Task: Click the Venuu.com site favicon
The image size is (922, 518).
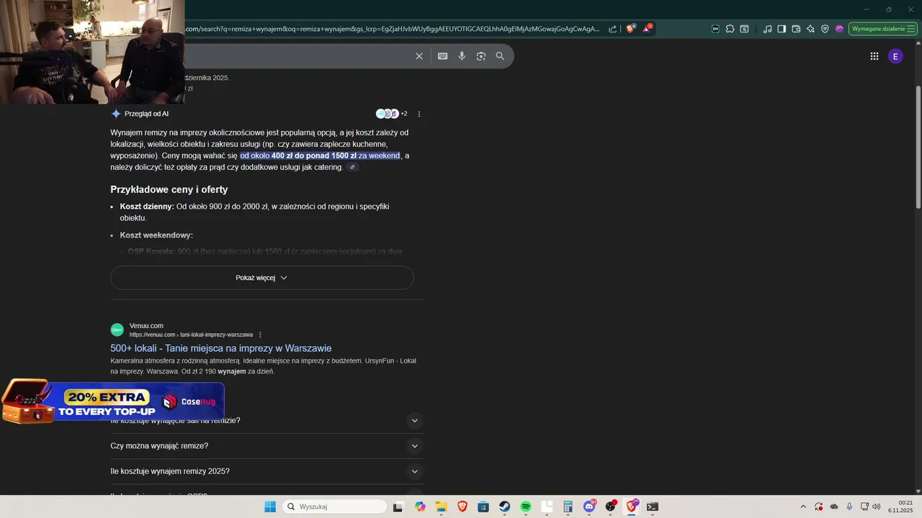Action: point(117,330)
